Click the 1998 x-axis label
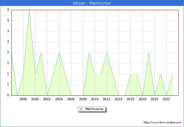The width and height of the screenshot is (184, 127). 23,99
